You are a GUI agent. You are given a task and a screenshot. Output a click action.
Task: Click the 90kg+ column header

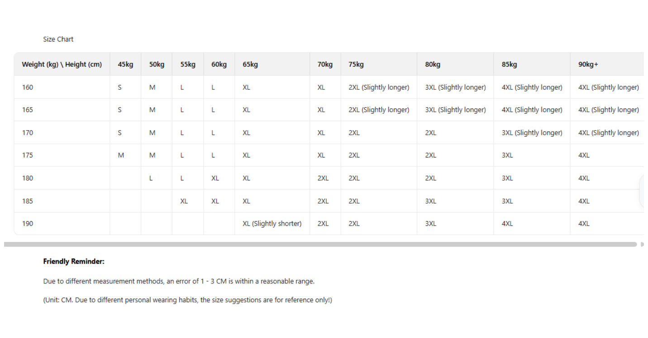click(588, 65)
